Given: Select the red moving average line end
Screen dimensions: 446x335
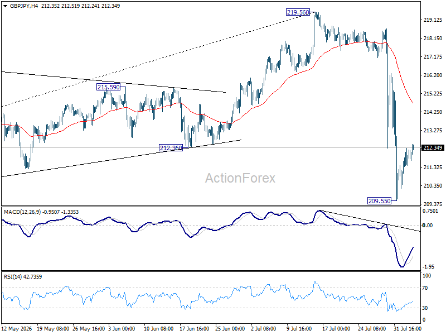Looking at the screenshot, I should tap(412, 102).
